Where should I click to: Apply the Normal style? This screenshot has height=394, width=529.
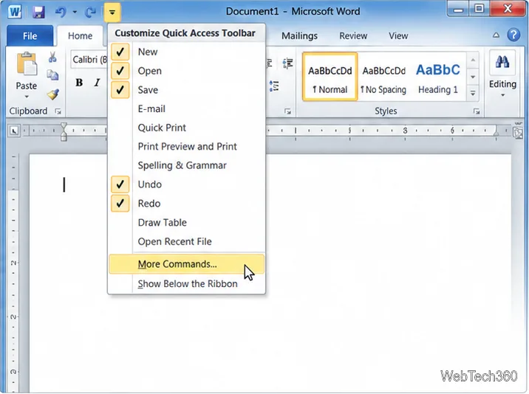pyautogui.click(x=330, y=77)
